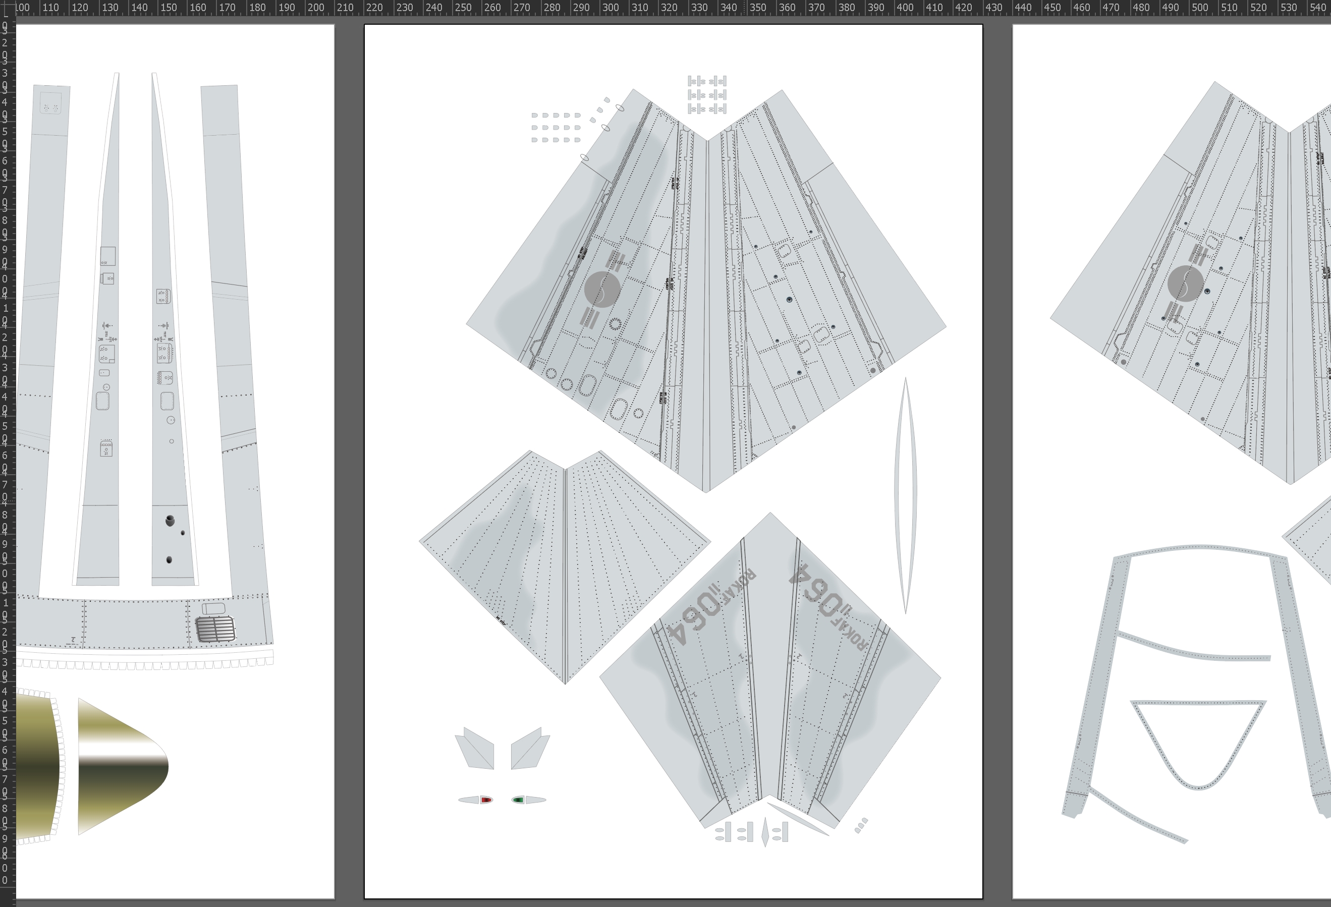The height and width of the screenshot is (907, 1331).
Task: Click the large black oval hole on left strip
Action: pyautogui.click(x=170, y=521)
